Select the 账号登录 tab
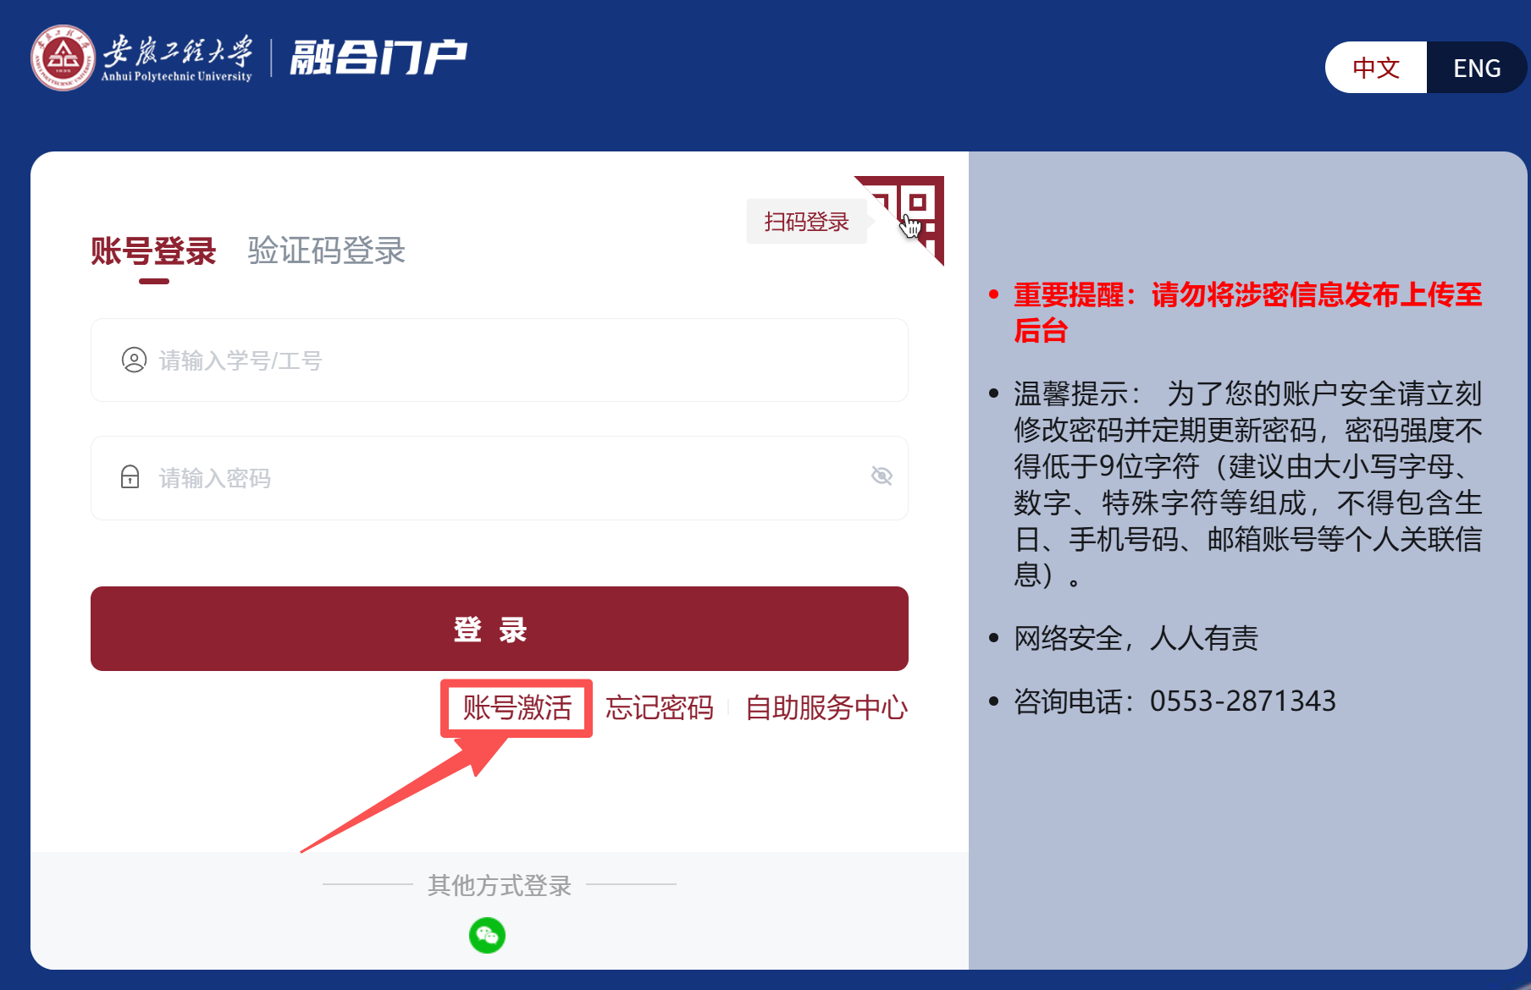This screenshot has height=990, width=1531. (x=153, y=251)
